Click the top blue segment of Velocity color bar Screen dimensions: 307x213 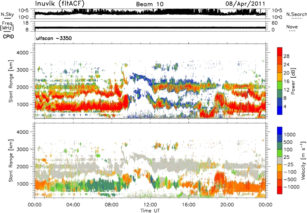280,131
